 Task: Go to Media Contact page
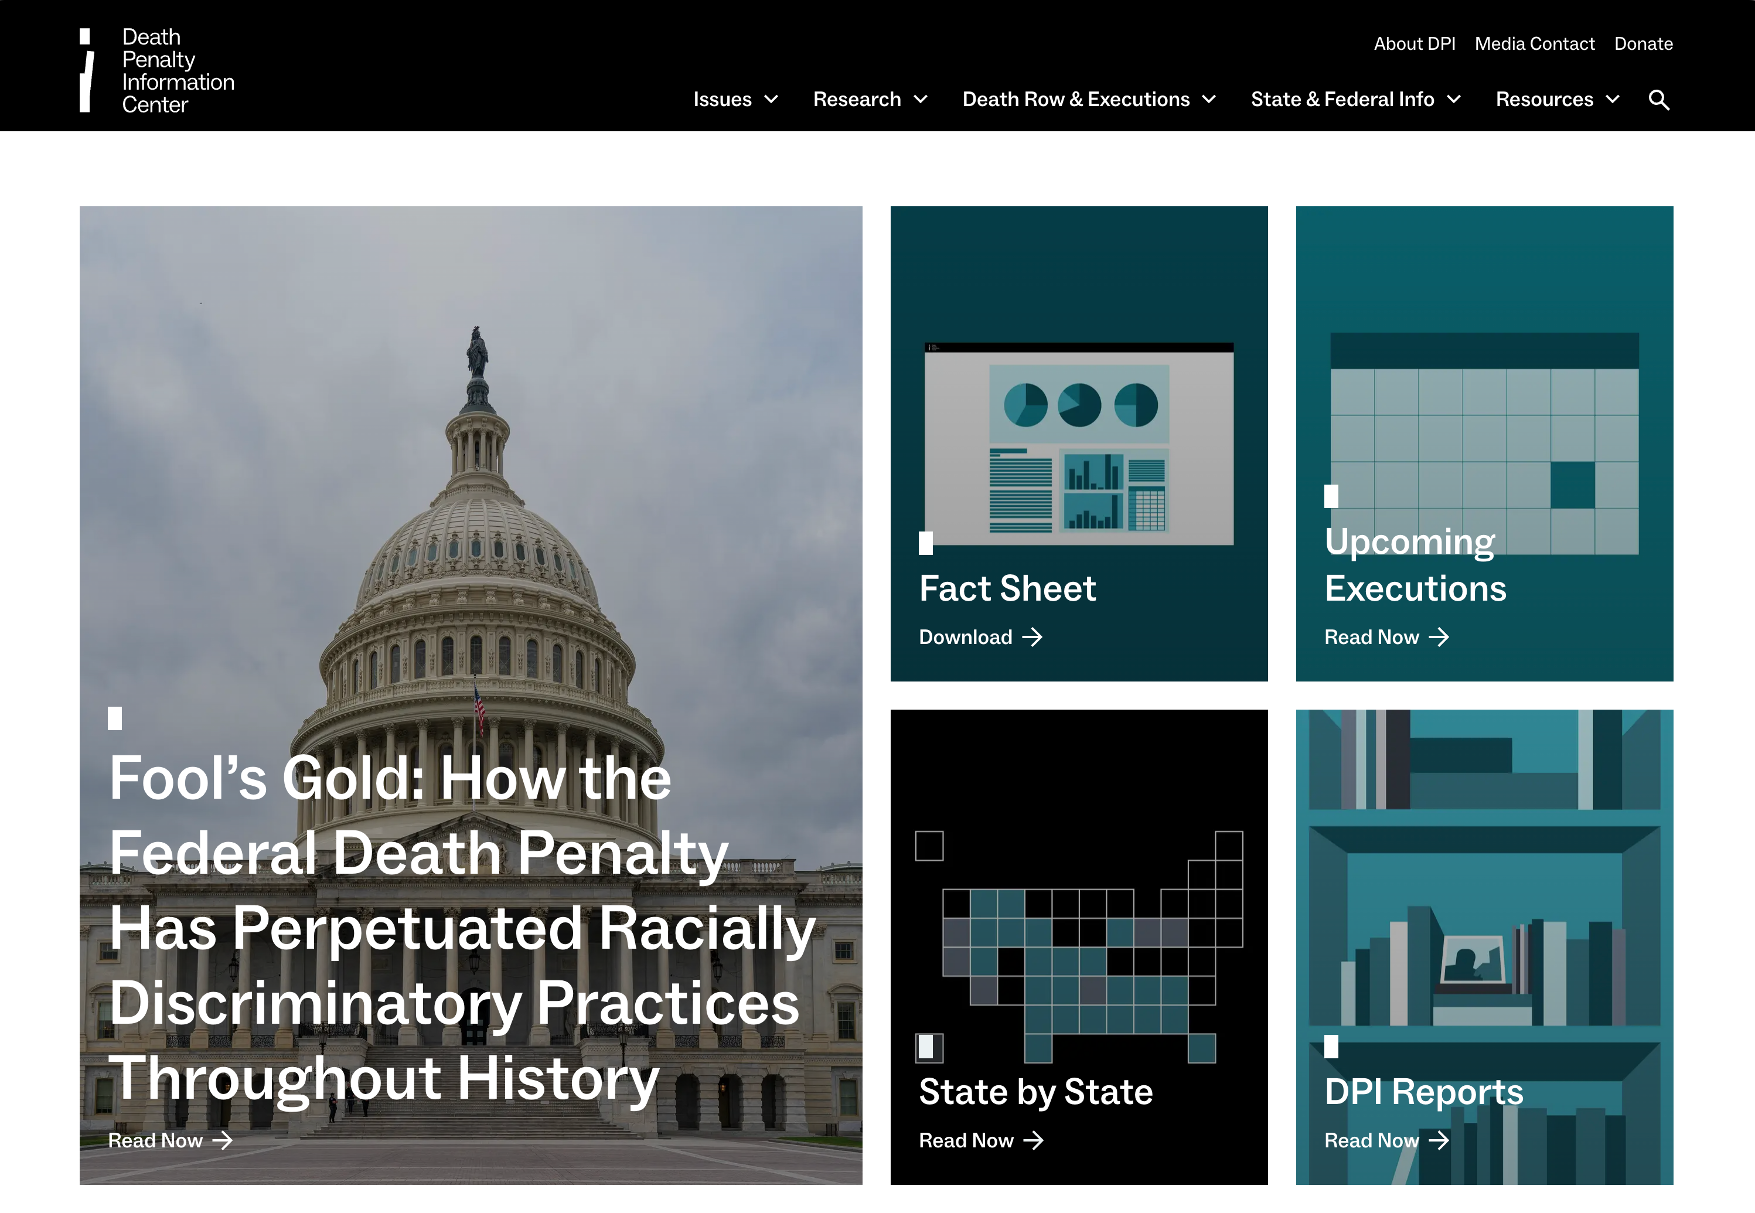pos(1534,44)
